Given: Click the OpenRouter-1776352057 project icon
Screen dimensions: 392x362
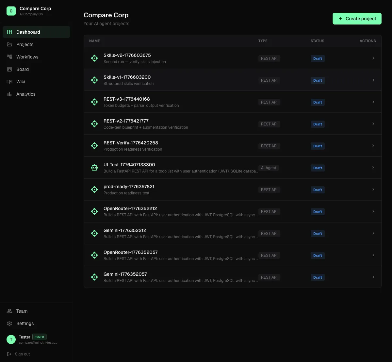Looking at the screenshot, I should click(94, 255).
